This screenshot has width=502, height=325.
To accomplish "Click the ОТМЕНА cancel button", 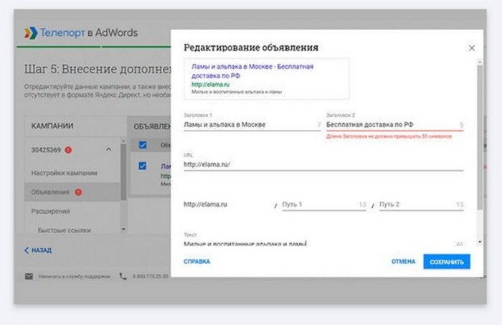I will point(403,262).
